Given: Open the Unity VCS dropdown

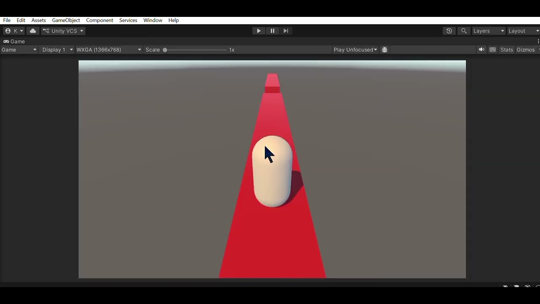Looking at the screenshot, I should click(x=63, y=31).
